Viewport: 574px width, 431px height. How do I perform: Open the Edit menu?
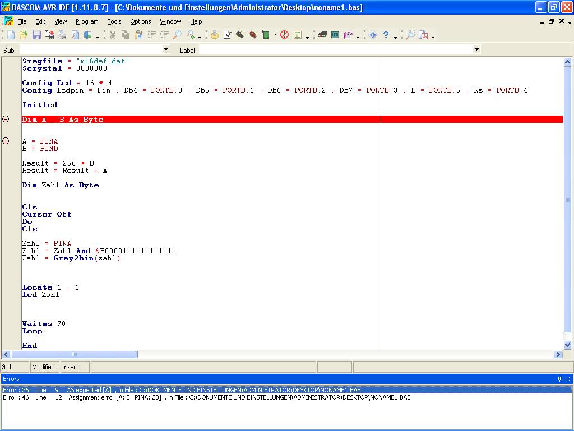tap(40, 21)
